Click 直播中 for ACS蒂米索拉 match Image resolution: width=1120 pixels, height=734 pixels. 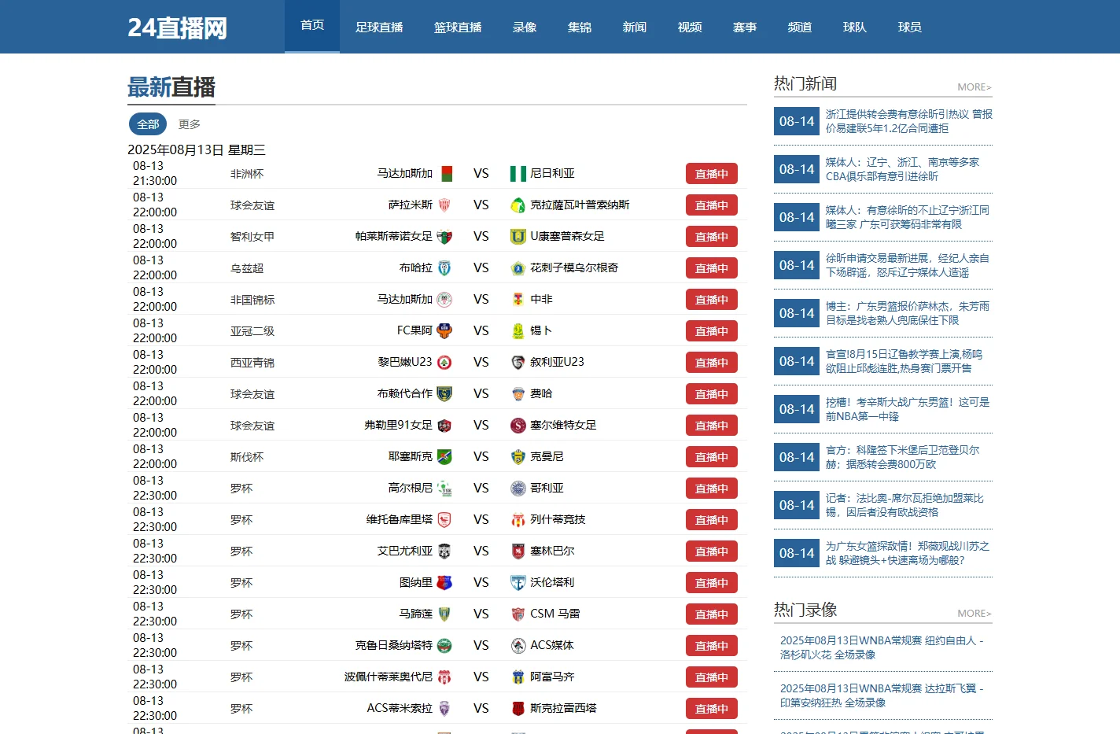coord(712,709)
